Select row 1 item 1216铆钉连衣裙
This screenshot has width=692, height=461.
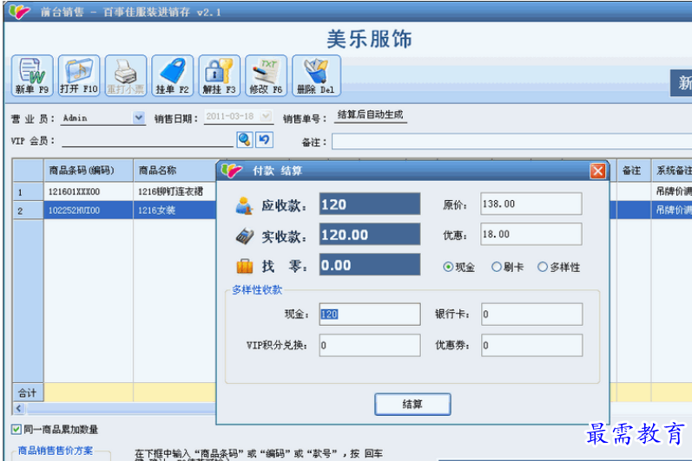coord(175,192)
